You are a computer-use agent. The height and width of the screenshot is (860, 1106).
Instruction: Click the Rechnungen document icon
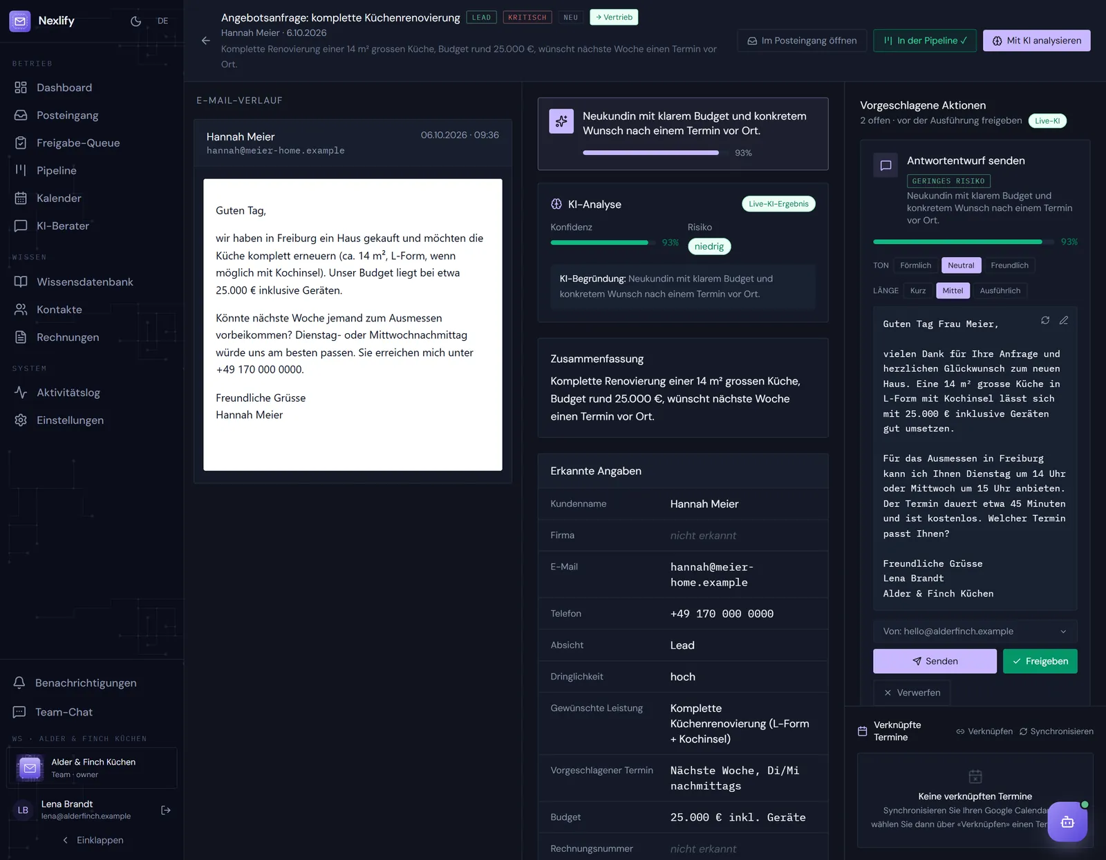(x=21, y=337)
